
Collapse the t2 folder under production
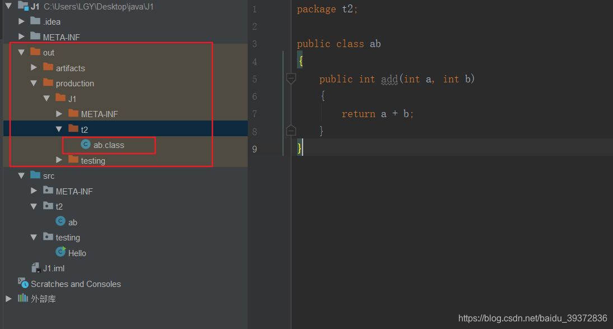tap(58, 129)
